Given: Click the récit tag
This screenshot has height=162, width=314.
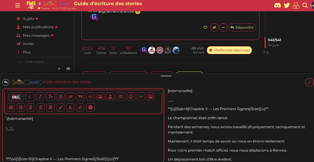Looking at the screenshot, I should pyautogui.click(x=55, y=8).
